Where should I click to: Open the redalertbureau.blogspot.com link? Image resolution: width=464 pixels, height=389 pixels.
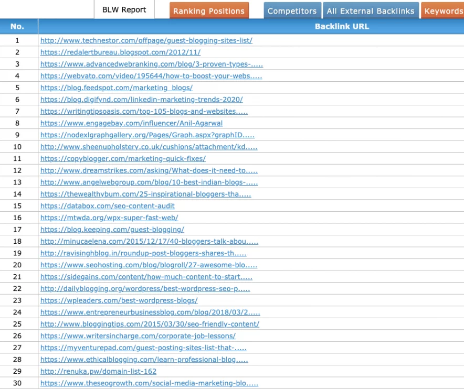[x=120, y=52]
